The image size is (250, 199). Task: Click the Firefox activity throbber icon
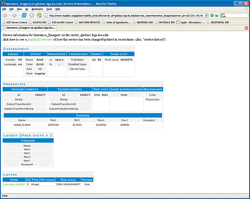246,9
